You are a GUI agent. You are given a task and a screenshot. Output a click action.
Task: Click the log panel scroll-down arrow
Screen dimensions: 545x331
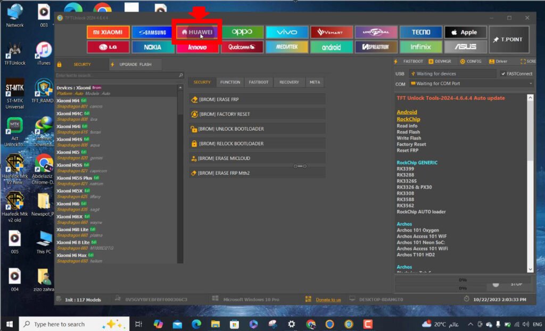point(530,269)
